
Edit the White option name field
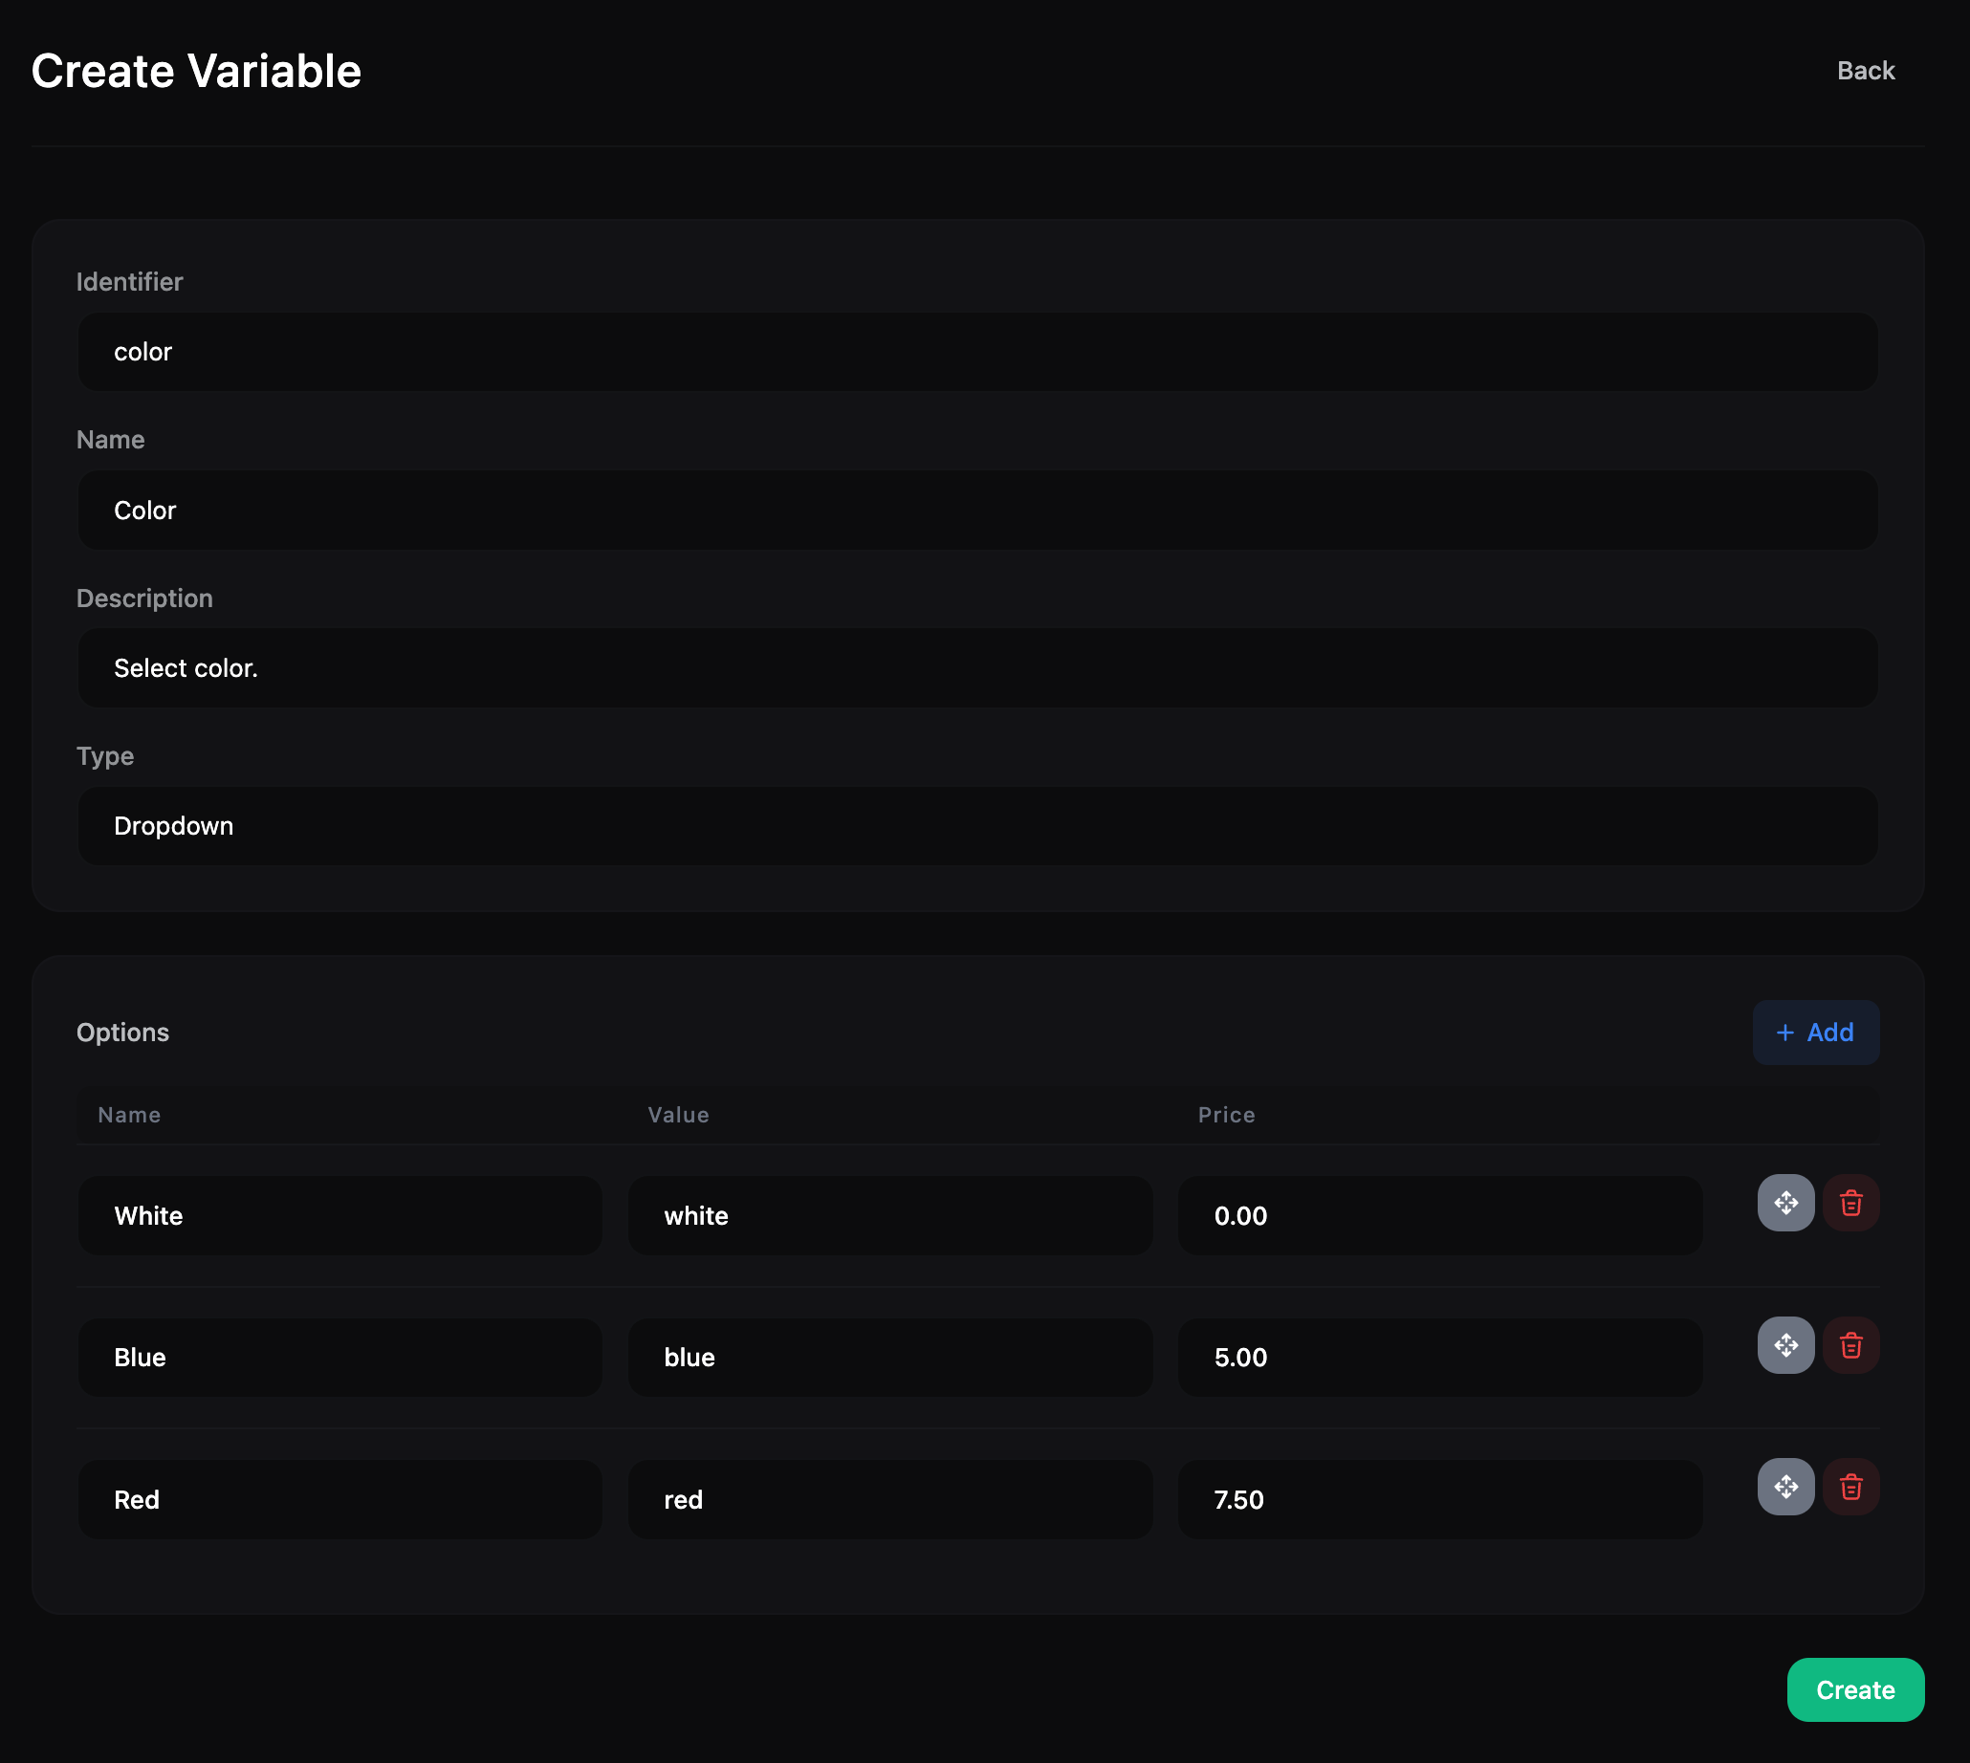[339, 1215]
